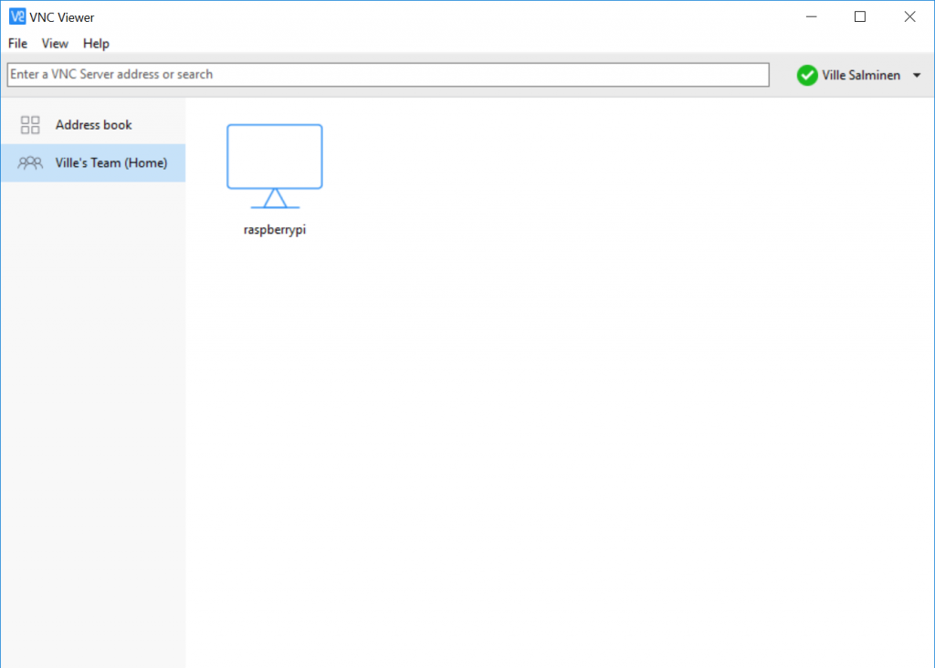Click the raspberrypi label text
This screenshot has height=668, width=935.
pyautogui.click(x=274, y=229)
